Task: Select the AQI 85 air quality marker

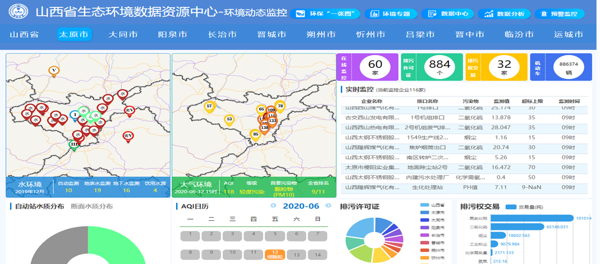Action: pos(256,135)
